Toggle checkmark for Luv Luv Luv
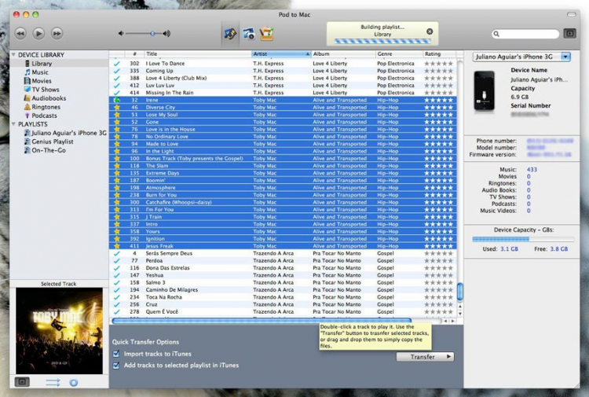 [117, 86]
